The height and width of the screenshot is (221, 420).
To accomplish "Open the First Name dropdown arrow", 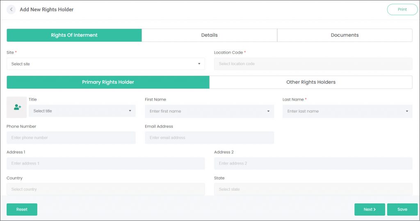I will pyautogui.click(x=268, y=111).
